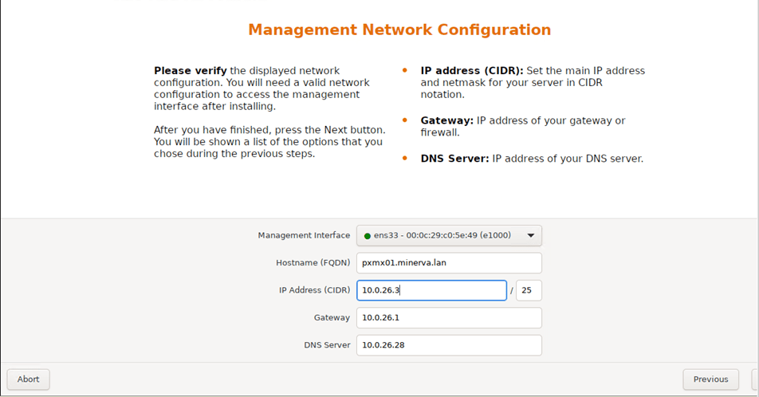Viewport: 759px width, 397px height.
Task: Click the Hostname (FQDN) input field
Action: pos(448,263)
